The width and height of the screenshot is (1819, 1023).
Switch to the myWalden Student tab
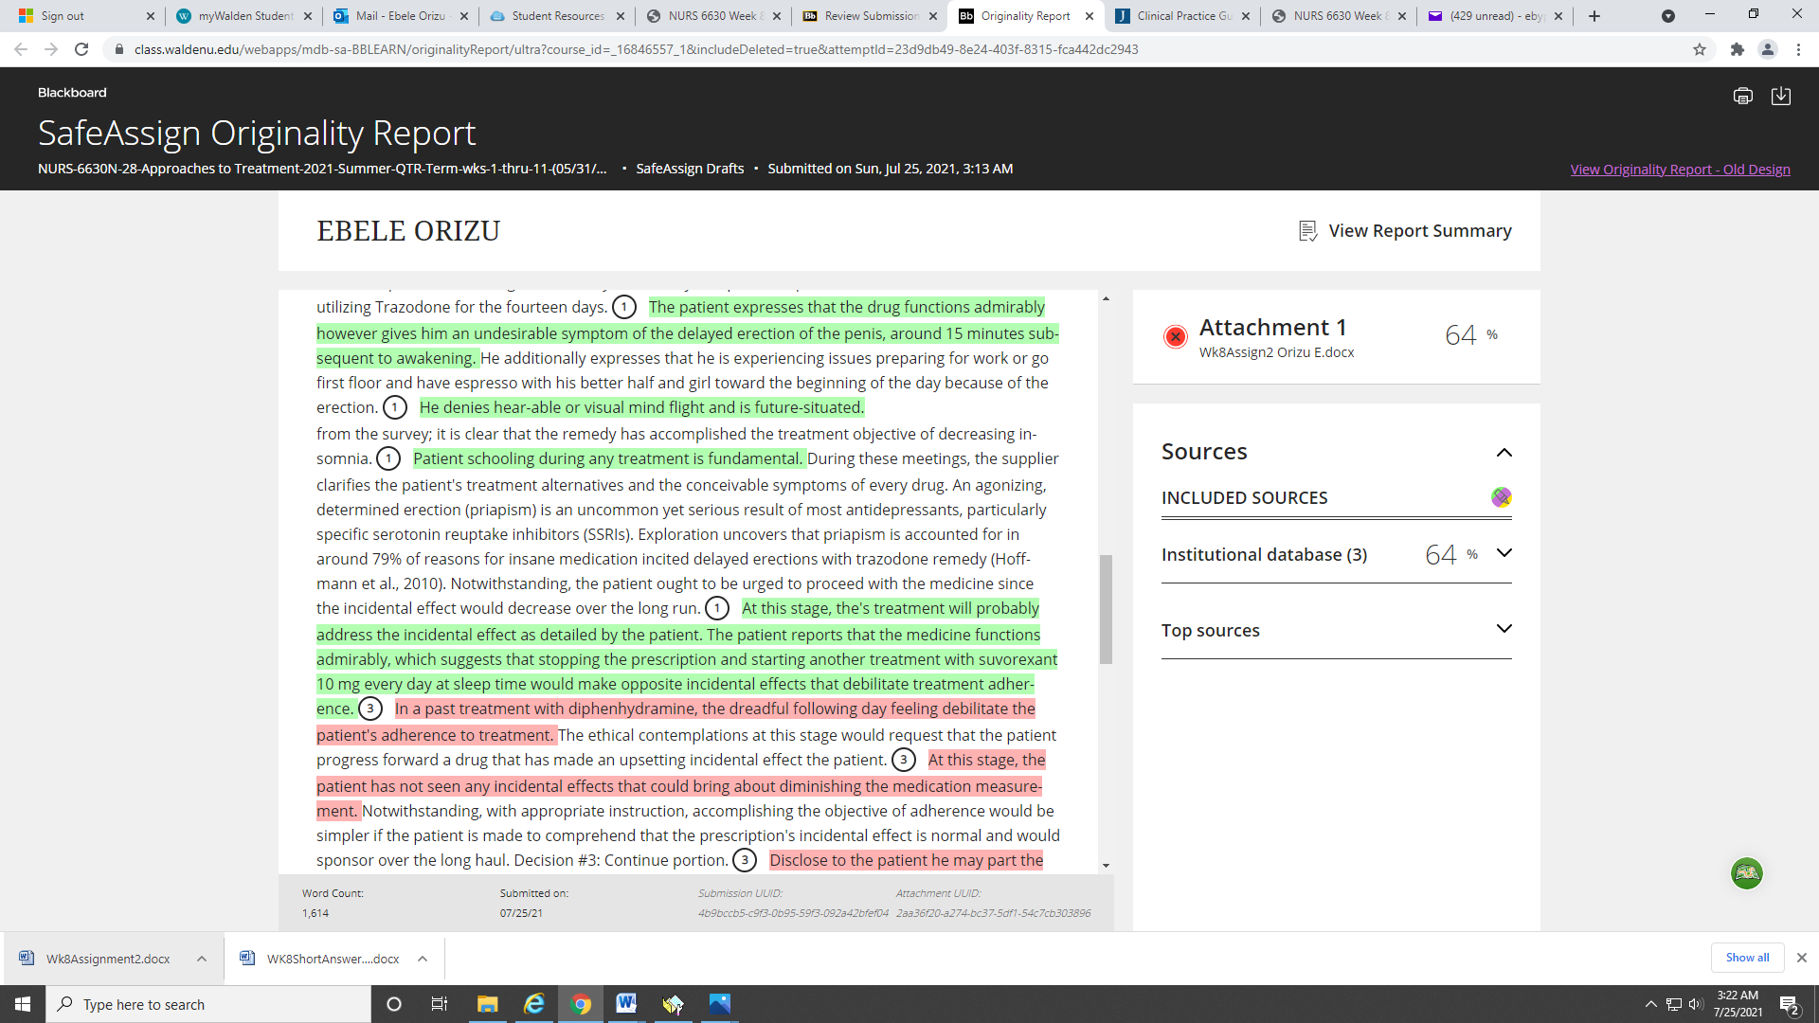coord(244,16)
